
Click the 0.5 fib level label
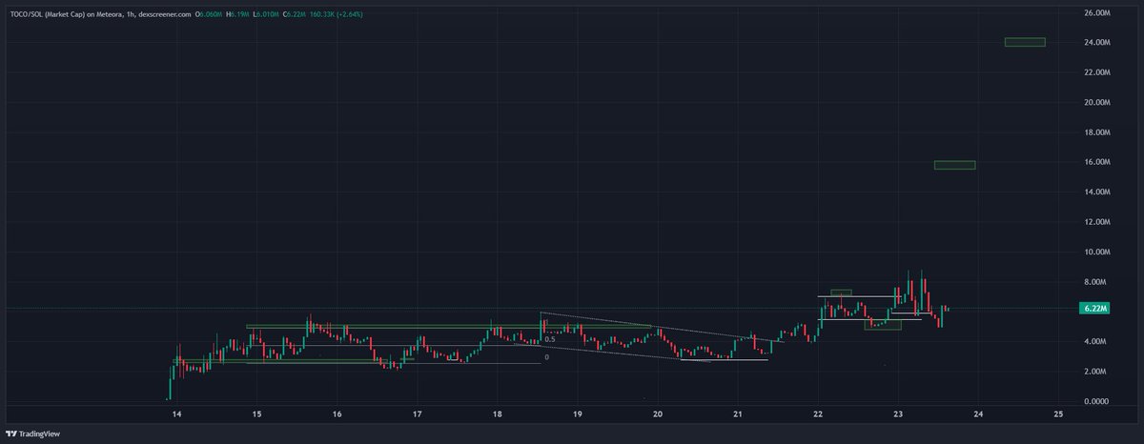pos(549,339)
